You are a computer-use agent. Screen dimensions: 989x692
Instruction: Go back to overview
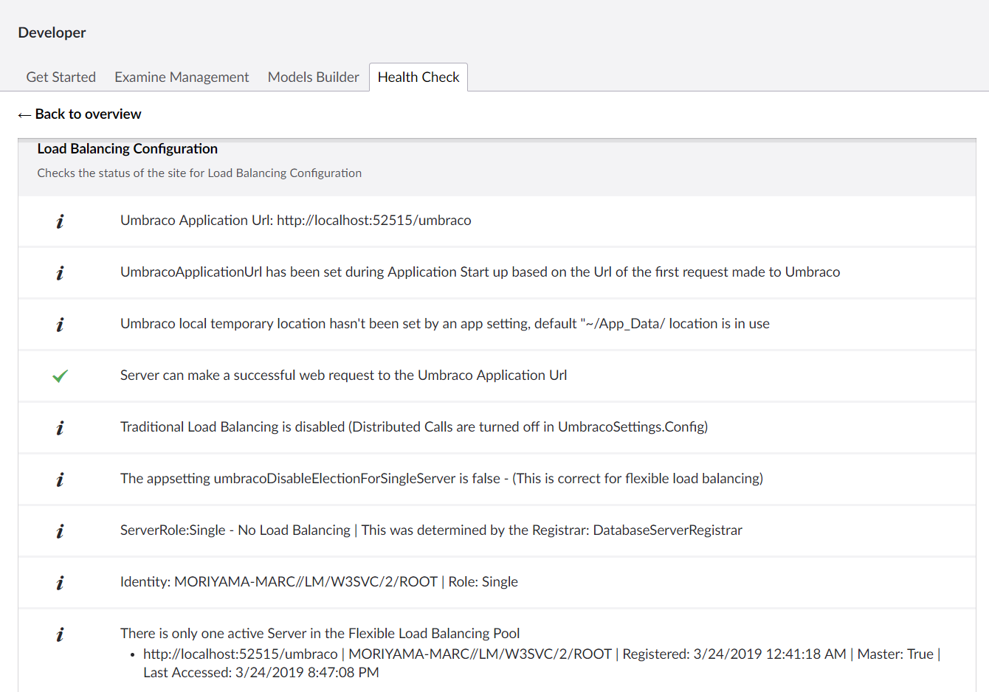coord(80,114)
